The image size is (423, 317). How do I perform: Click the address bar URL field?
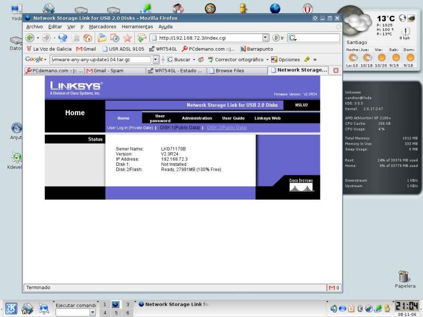pyautogui.click(x=206, y=38)
